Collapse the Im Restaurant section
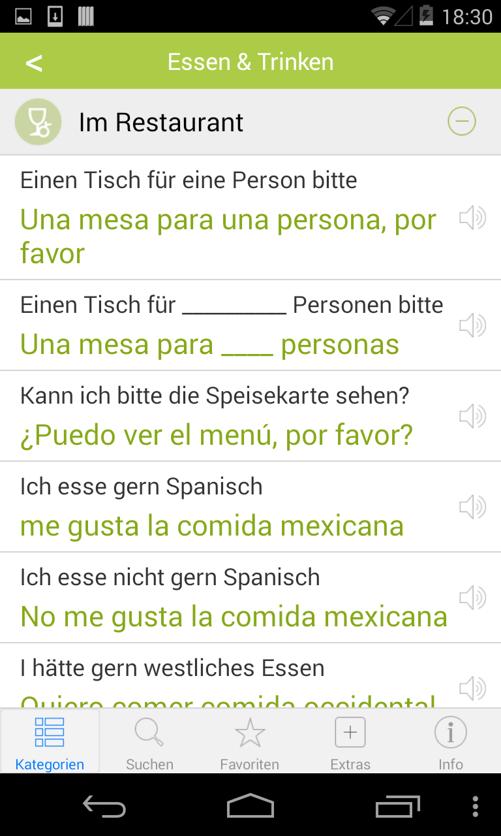The height and width of the screenshot is (836, 501). pyautogui.click(x=462, y=121)
